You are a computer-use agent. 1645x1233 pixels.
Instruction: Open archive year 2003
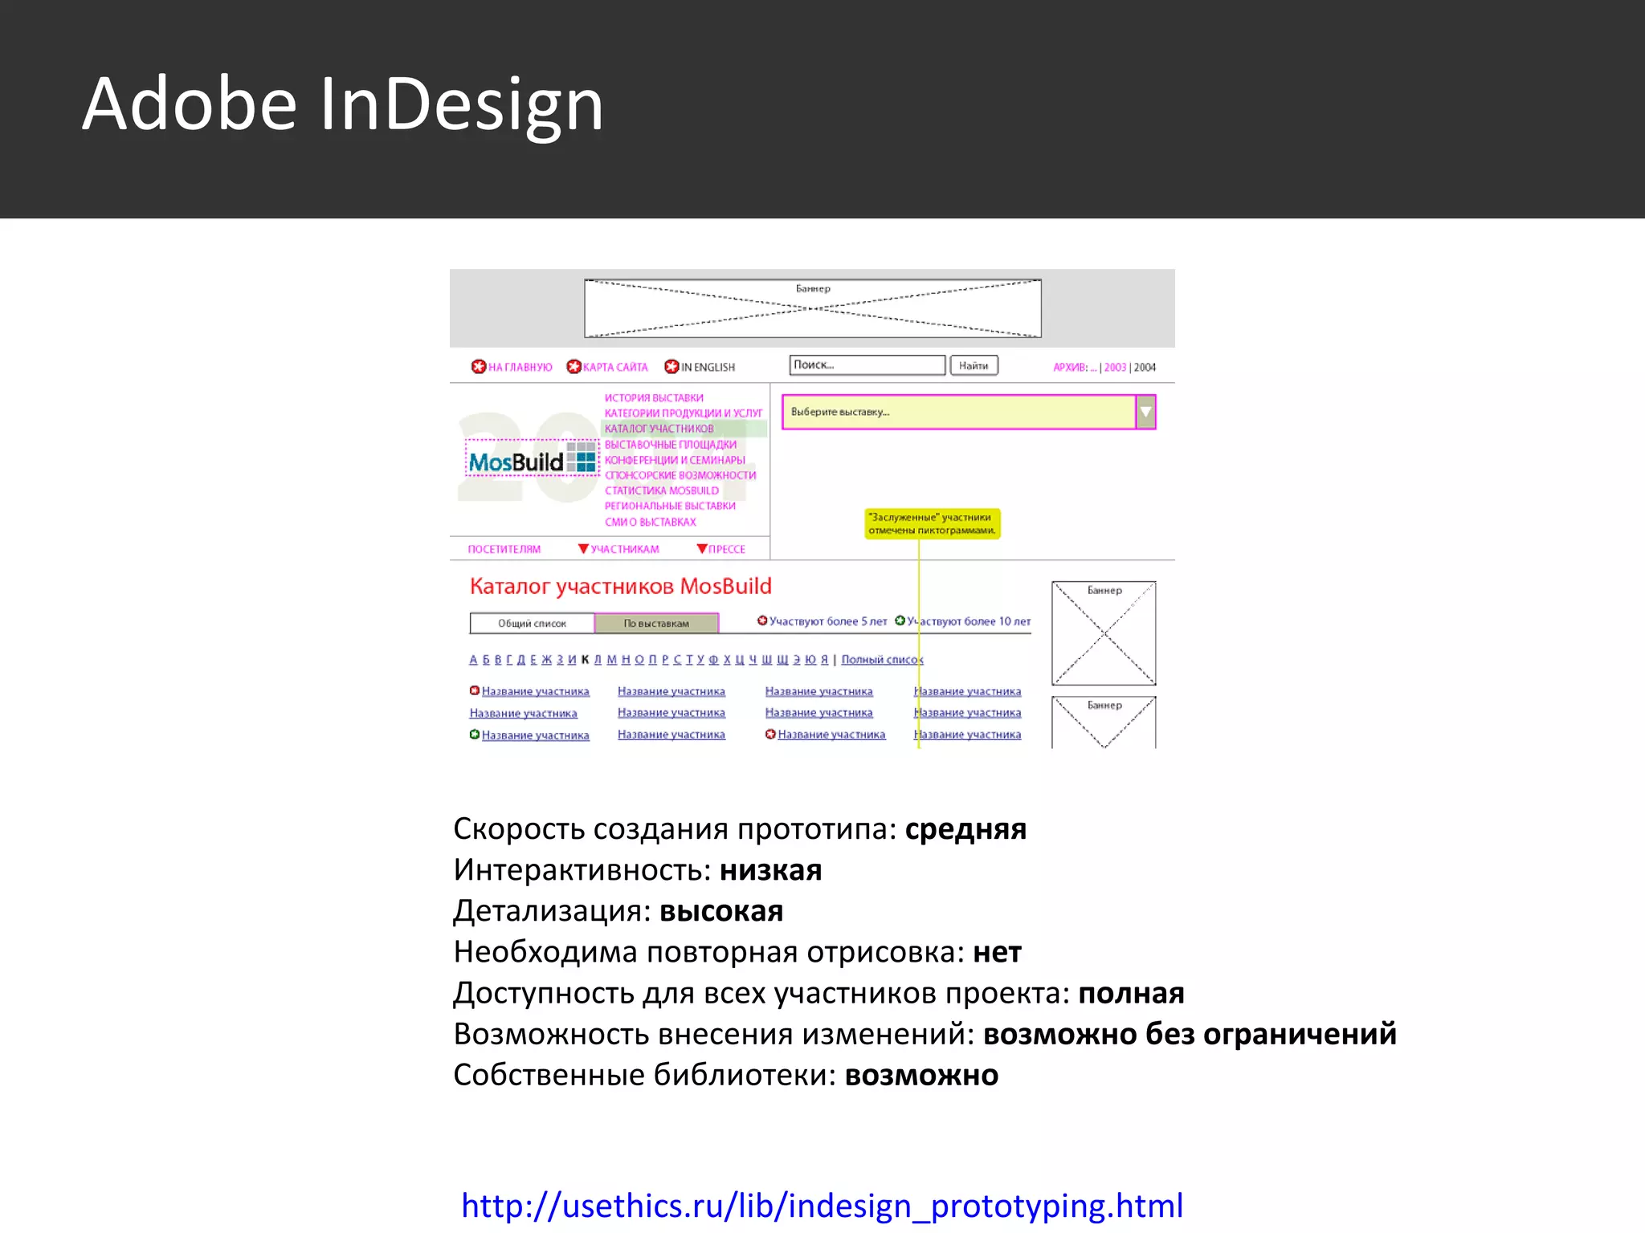[x=1115, y=368]
